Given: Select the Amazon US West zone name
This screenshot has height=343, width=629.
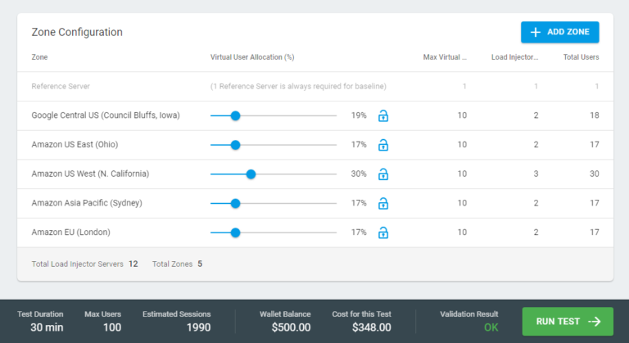Looking at the screenshot, I should pos(90,174).
